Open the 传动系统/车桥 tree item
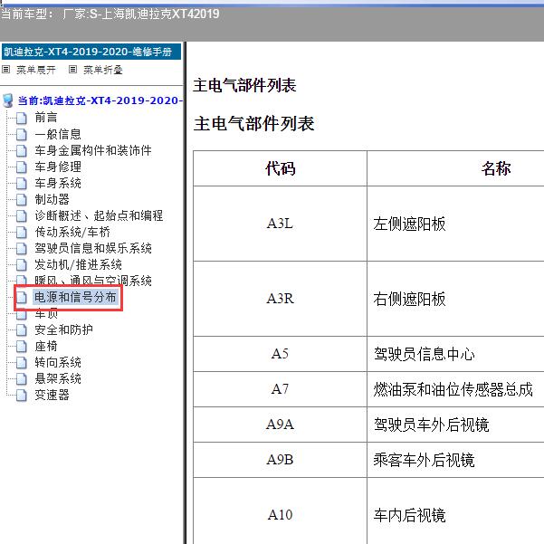This screenshot has width=544, height=544. coord(72,232)
